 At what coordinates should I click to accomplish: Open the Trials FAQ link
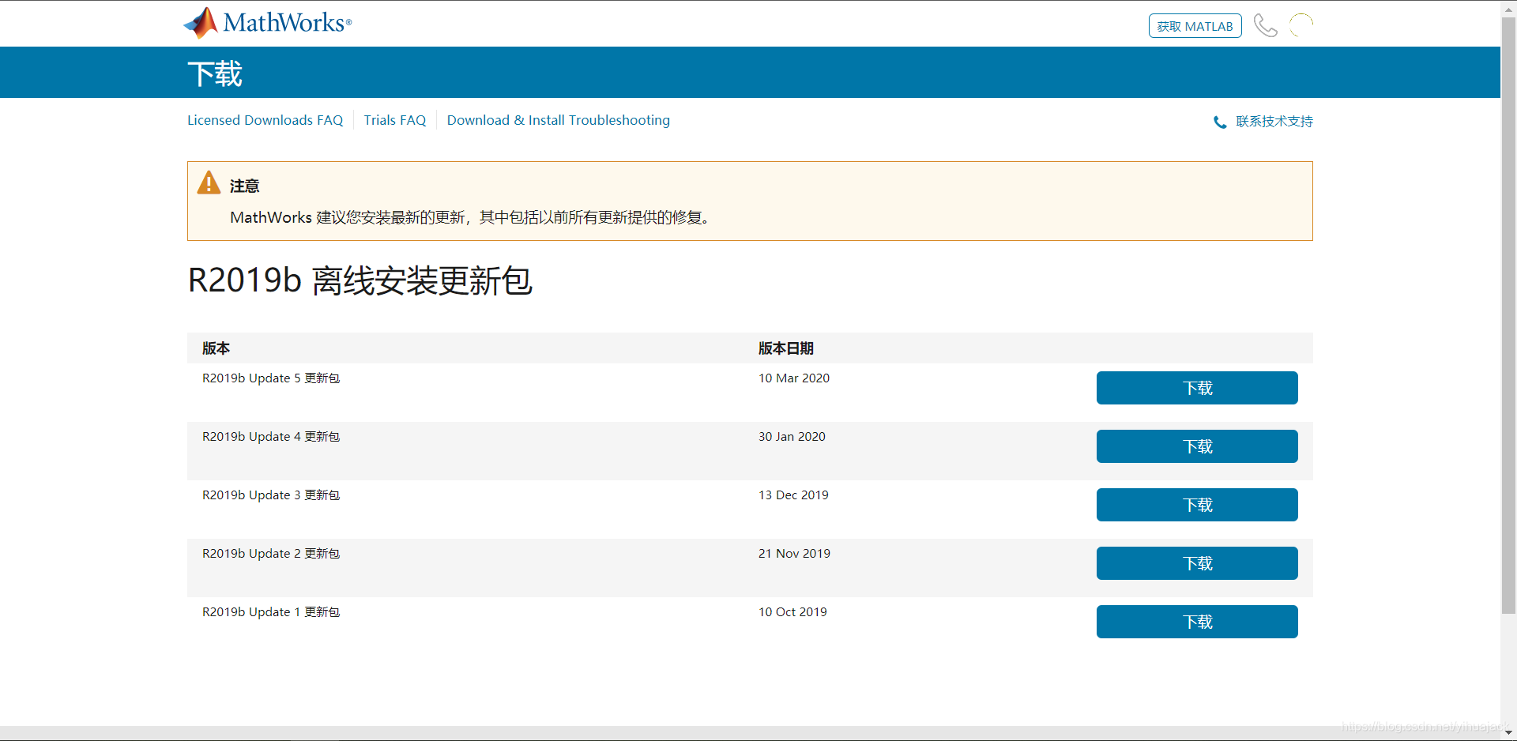pos(394,120)
